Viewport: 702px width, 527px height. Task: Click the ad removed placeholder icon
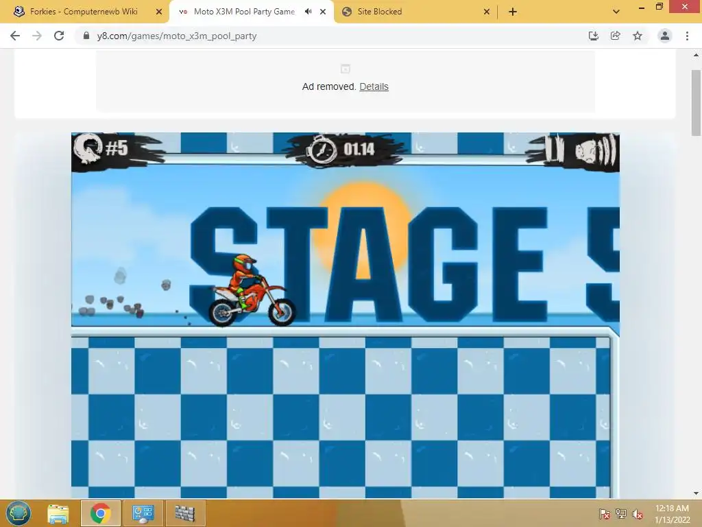click(346, 69)
